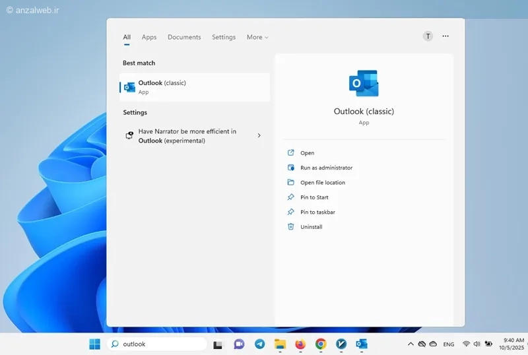This screenshot has height=355, width=528.
Task: Click the outlook search box in taskbar
Action: click(157, 344)
